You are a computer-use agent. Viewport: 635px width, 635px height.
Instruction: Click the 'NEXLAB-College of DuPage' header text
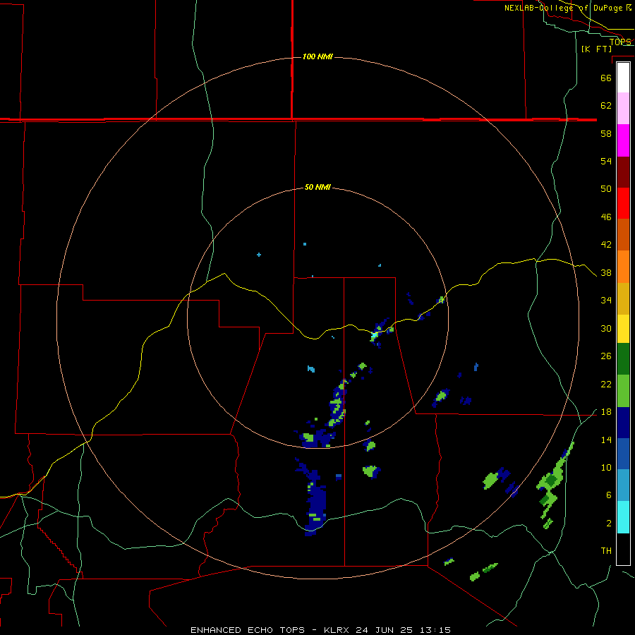(x=563, y=8)
